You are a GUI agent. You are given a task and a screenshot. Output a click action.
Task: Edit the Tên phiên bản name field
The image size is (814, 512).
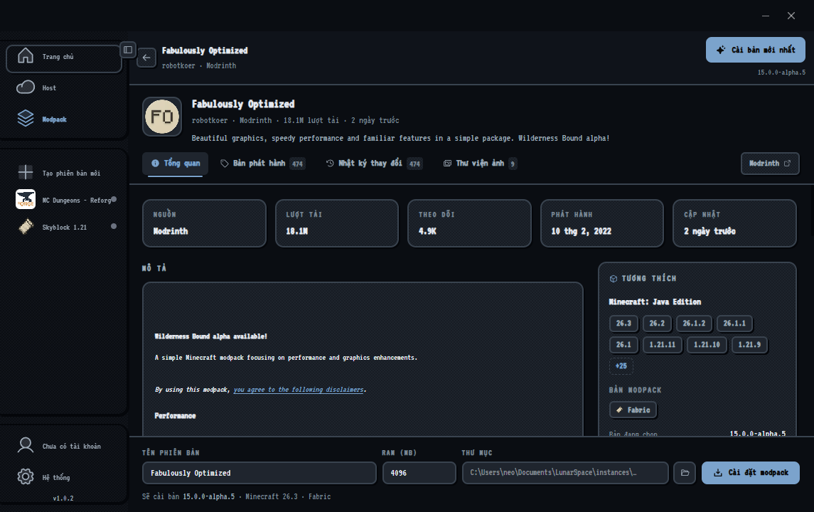(259, 473)
